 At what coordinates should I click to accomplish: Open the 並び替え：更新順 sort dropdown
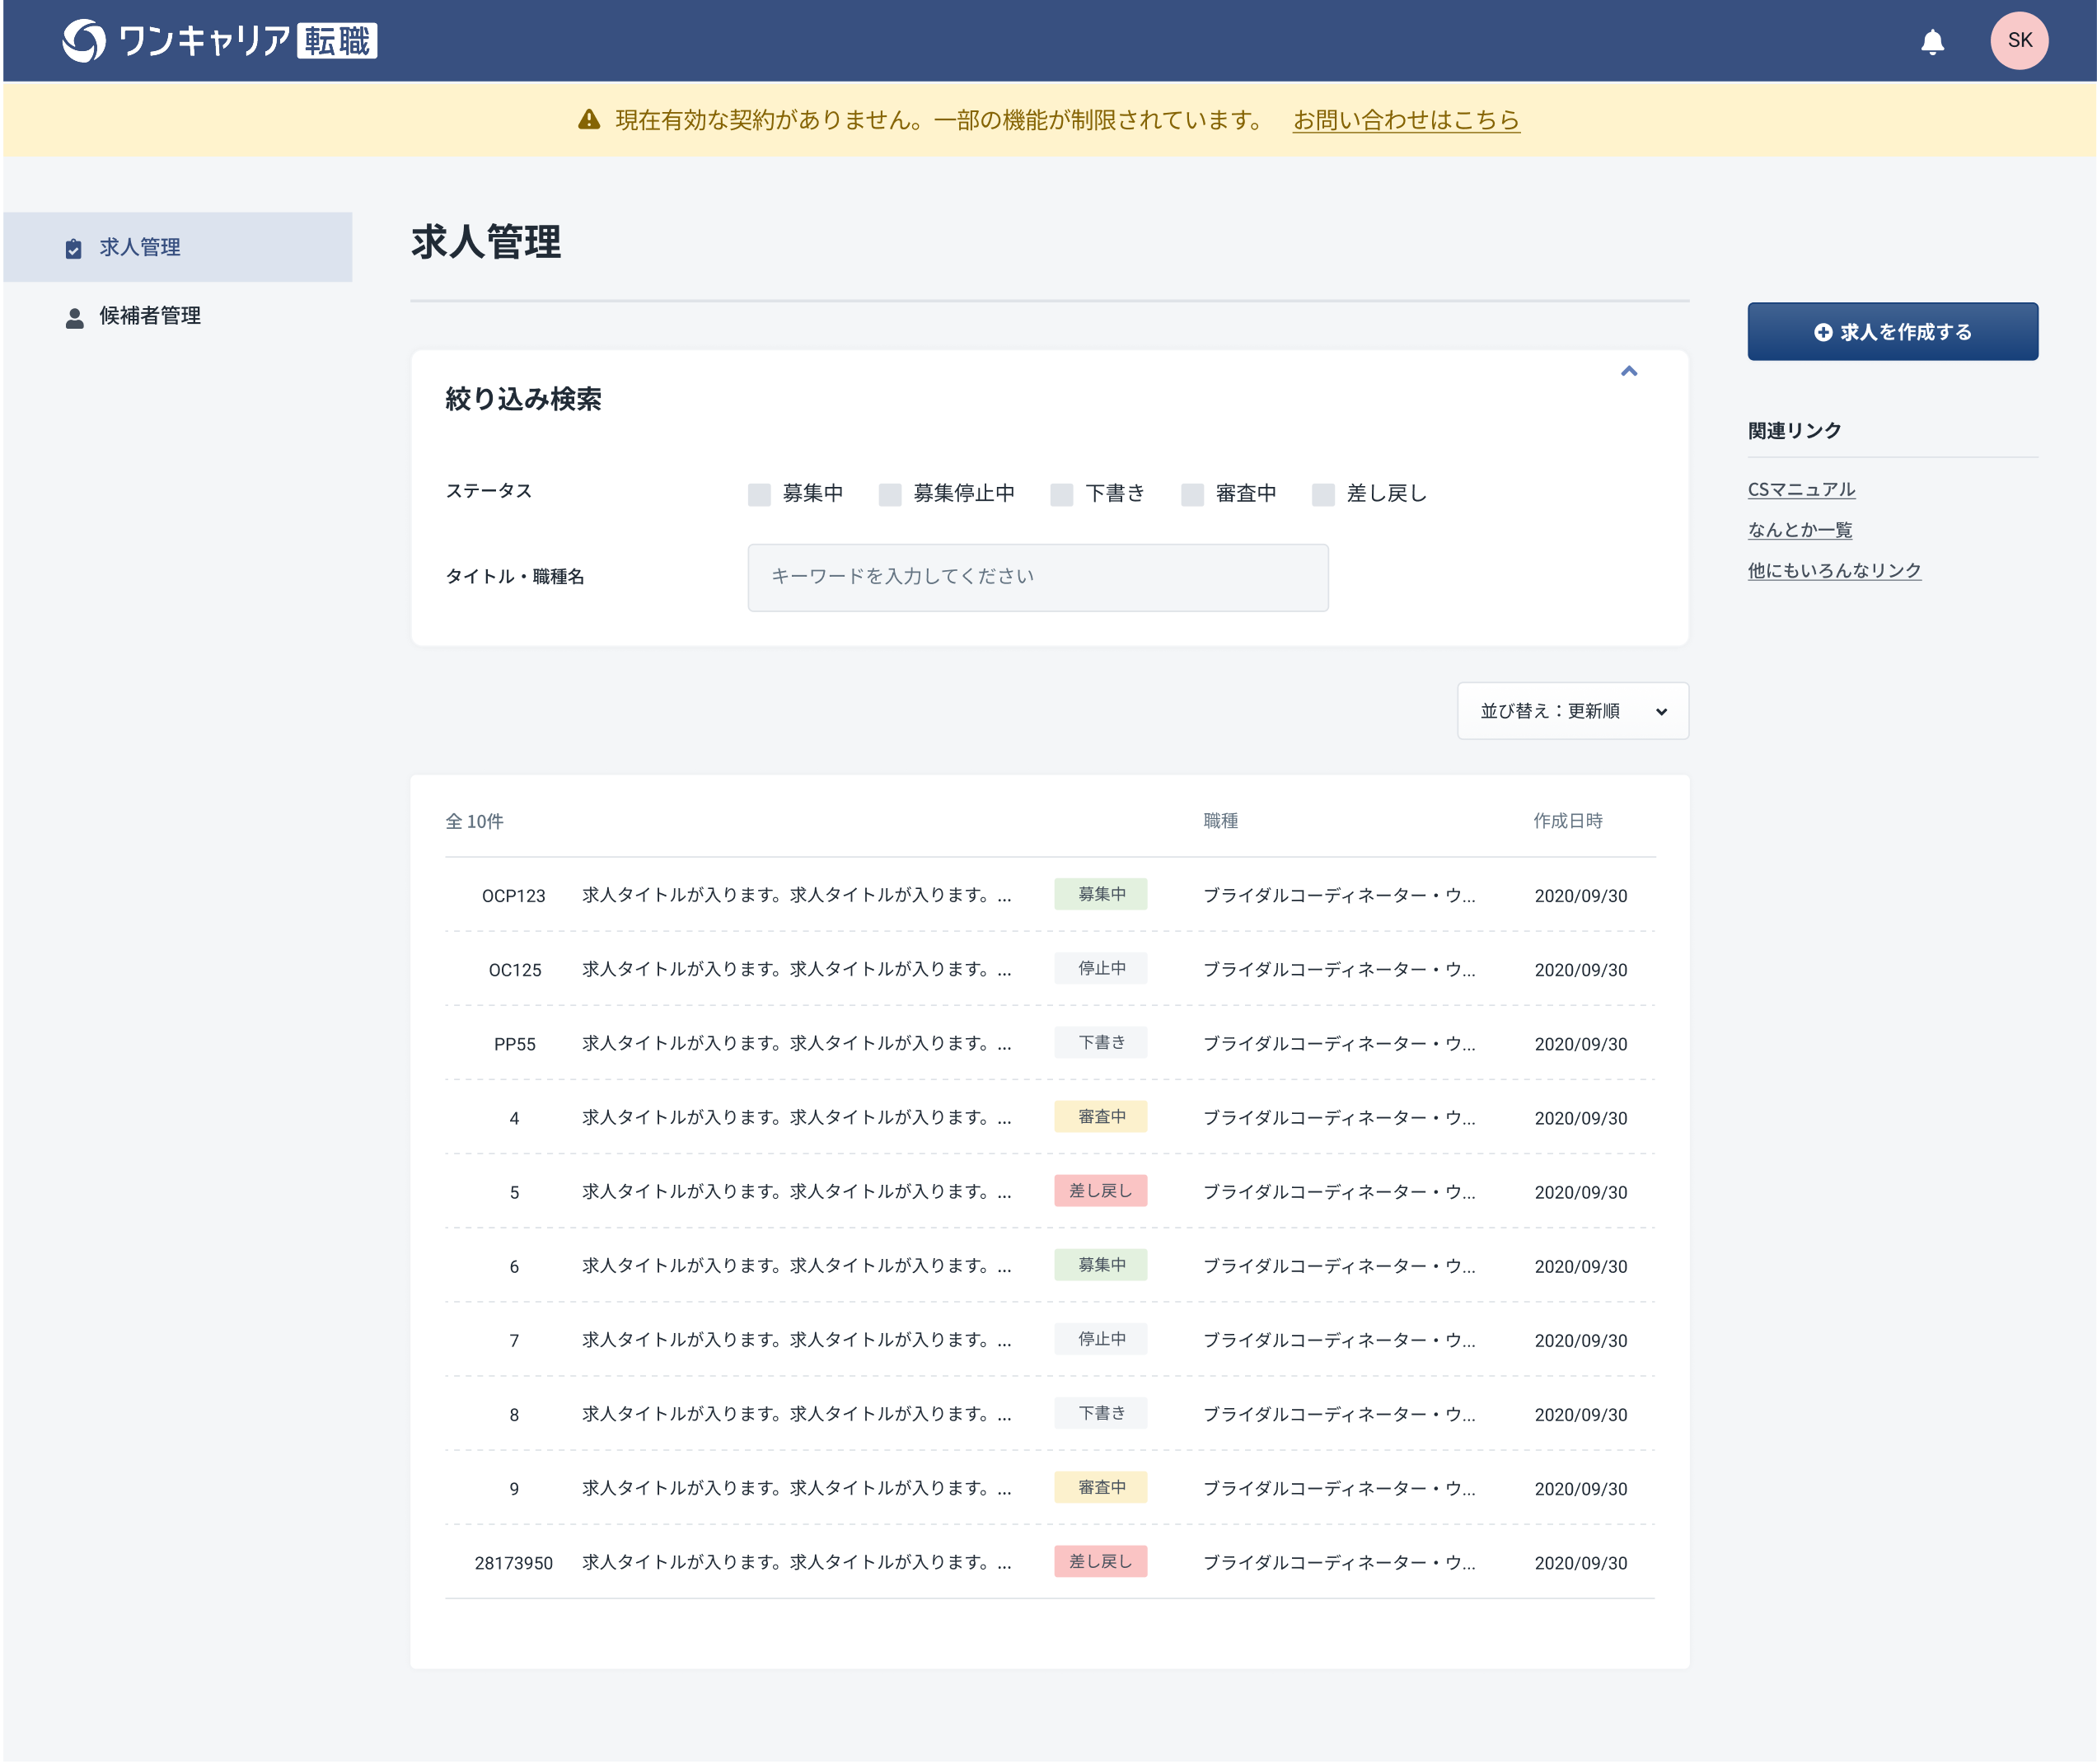click(x=1572, y=711)
